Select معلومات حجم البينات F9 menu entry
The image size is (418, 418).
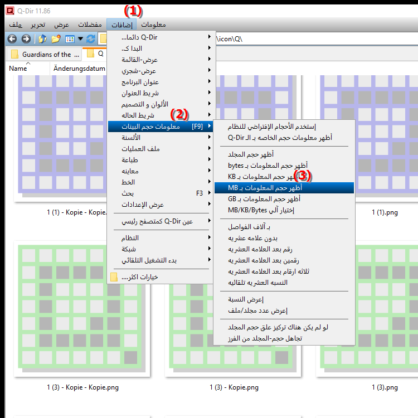click(160, 127)
